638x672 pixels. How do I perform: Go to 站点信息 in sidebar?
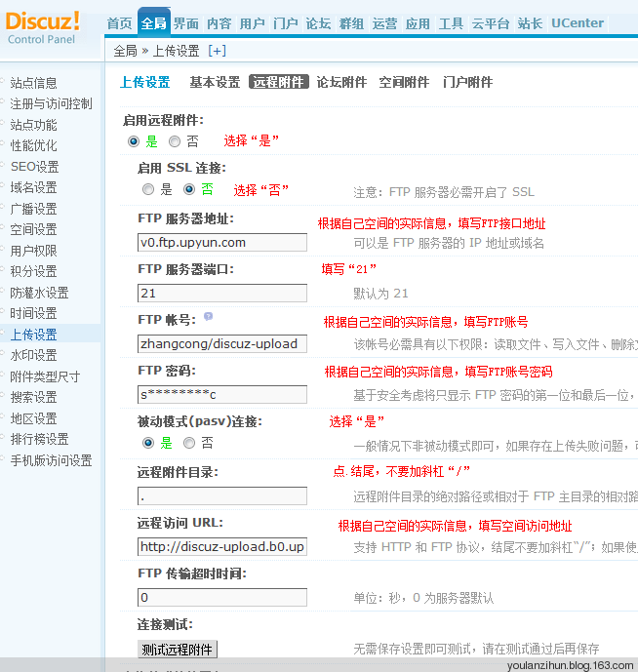(x=33, y=83)
